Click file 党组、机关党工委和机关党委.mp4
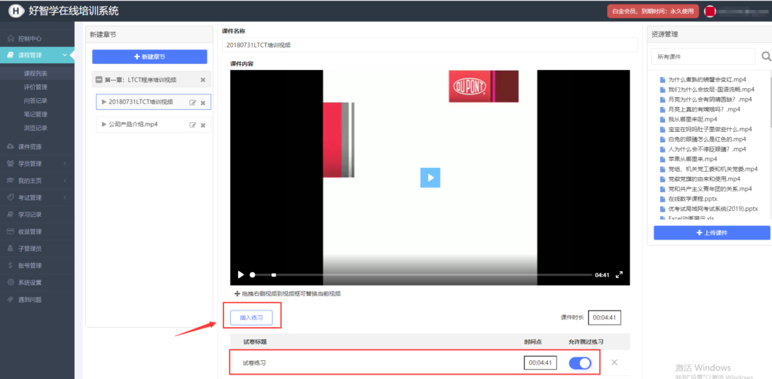Screen dimensions: 772x379 tap(713, 169)
